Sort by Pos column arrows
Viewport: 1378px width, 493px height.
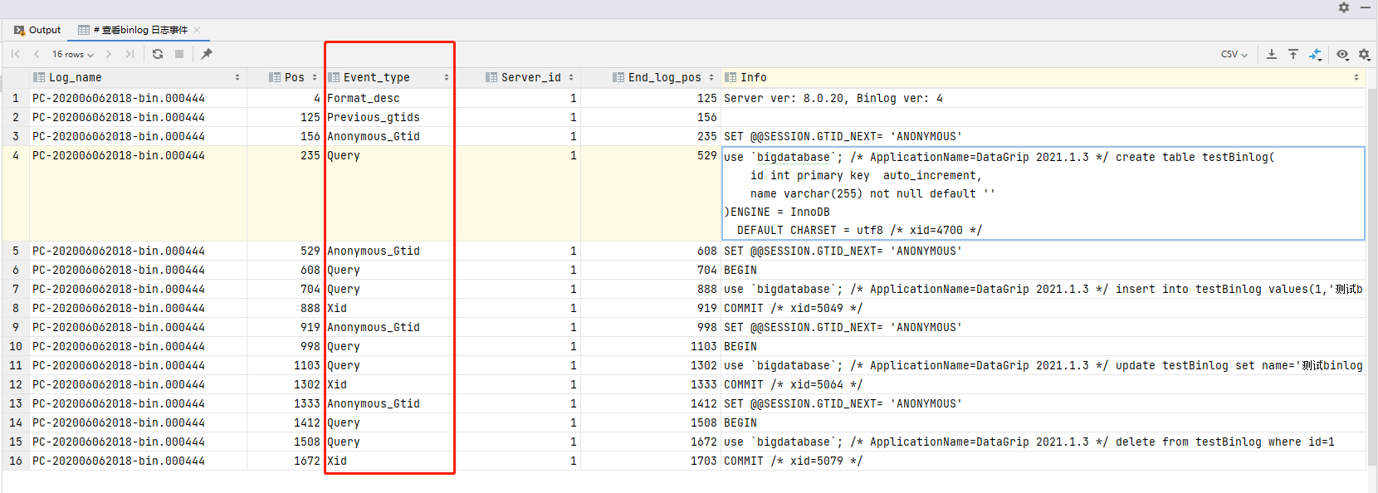[315, 77]
